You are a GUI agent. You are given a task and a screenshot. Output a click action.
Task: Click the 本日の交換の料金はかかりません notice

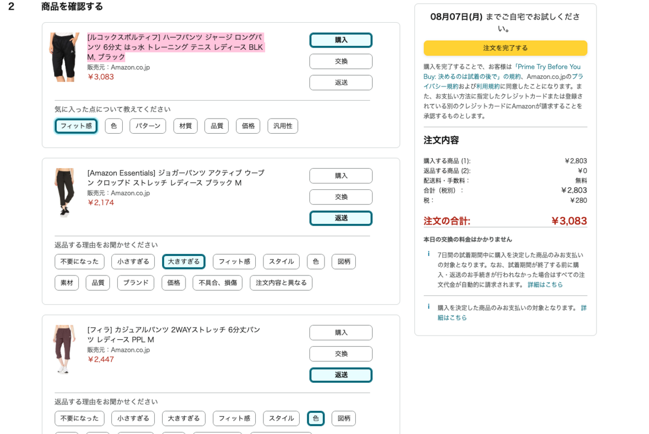468,239
